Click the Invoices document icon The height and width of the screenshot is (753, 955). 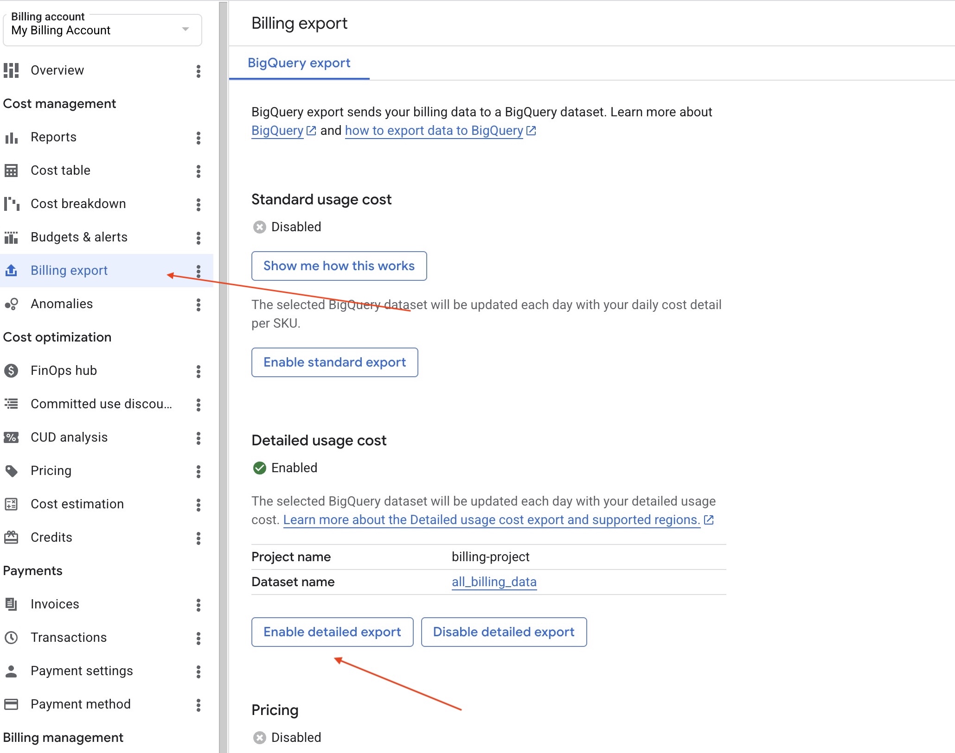click(x=11, y=604)
